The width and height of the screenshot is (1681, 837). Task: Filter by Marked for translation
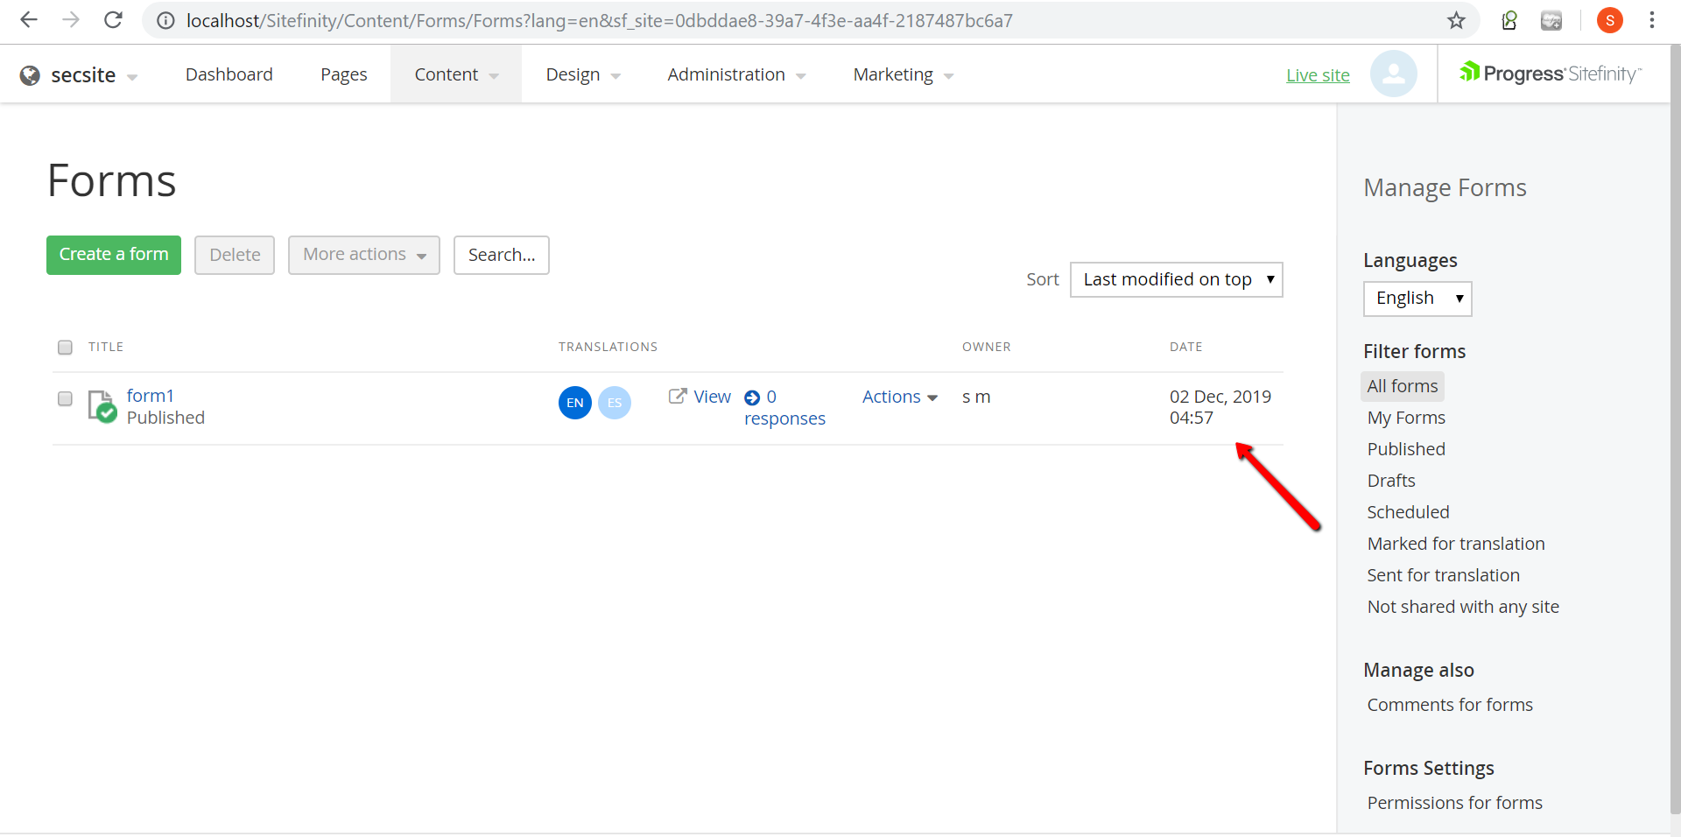[x=1456, y=544]
